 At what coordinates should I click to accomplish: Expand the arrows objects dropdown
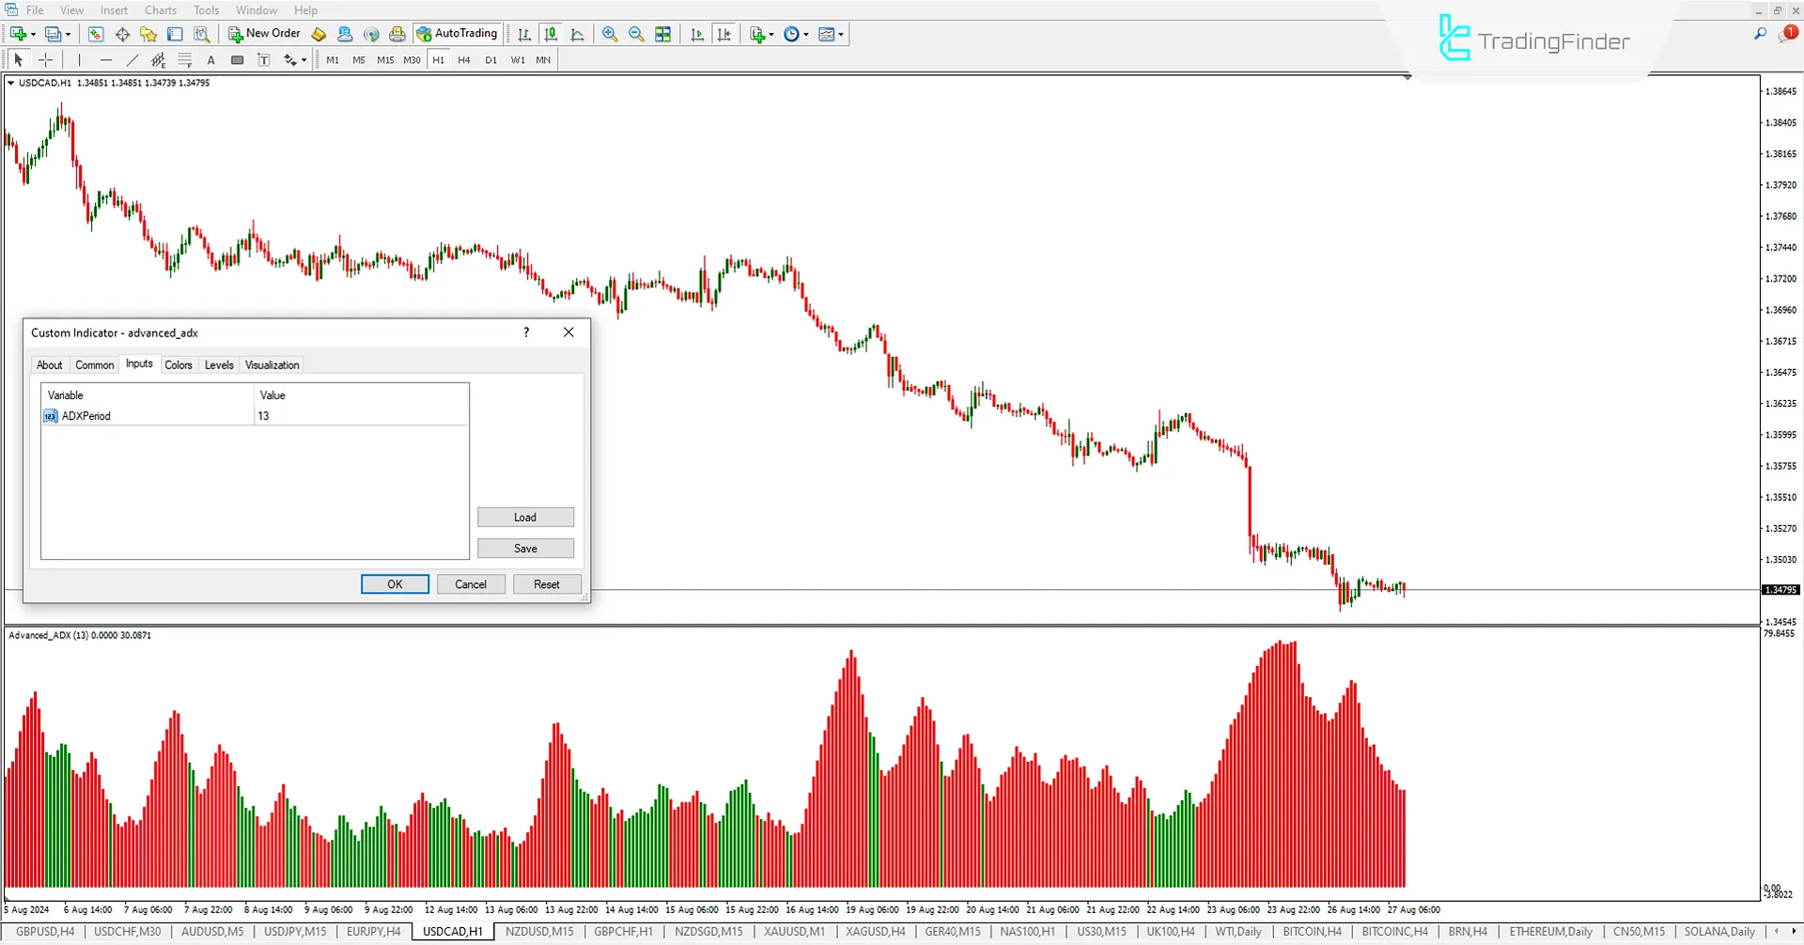pos(303,61)
